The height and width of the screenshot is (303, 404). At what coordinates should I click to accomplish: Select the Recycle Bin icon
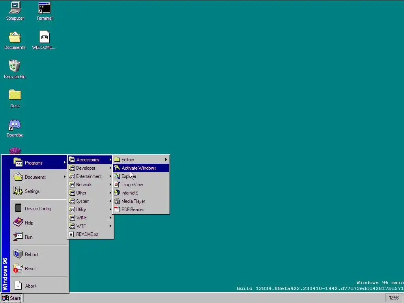click(x=15, y=66)
